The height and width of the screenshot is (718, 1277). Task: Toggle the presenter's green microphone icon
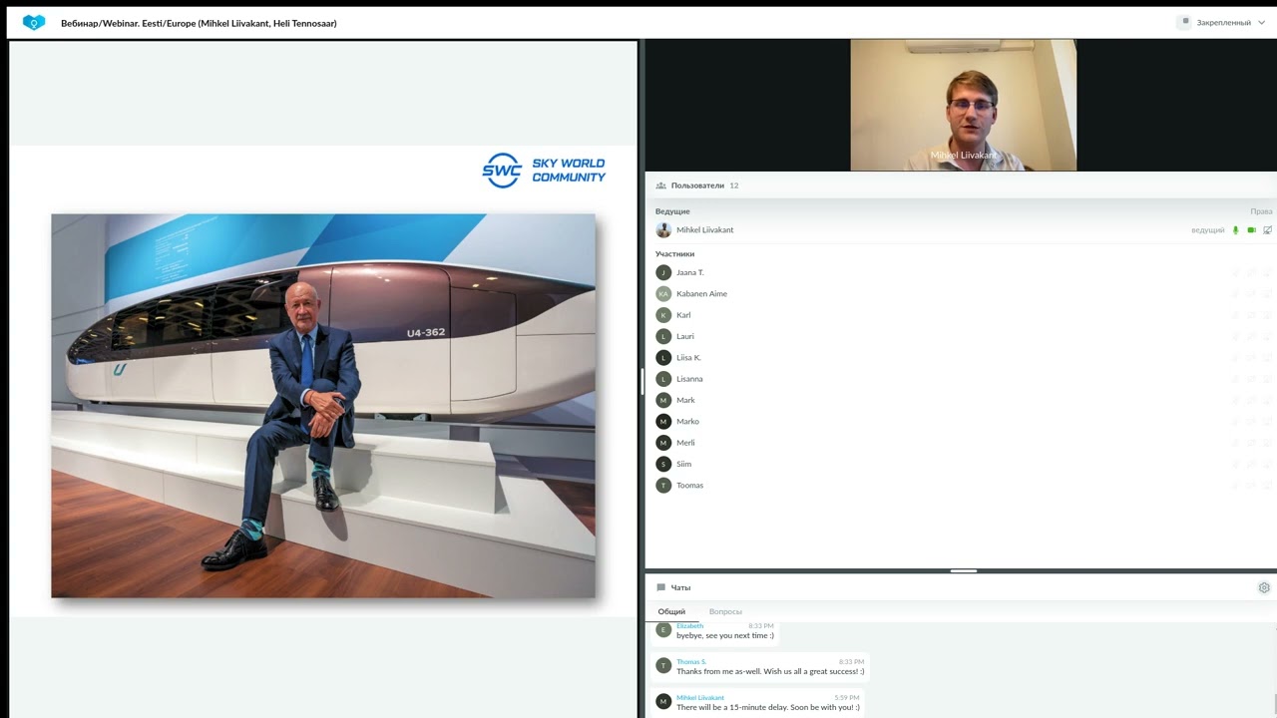[1235, 230]
